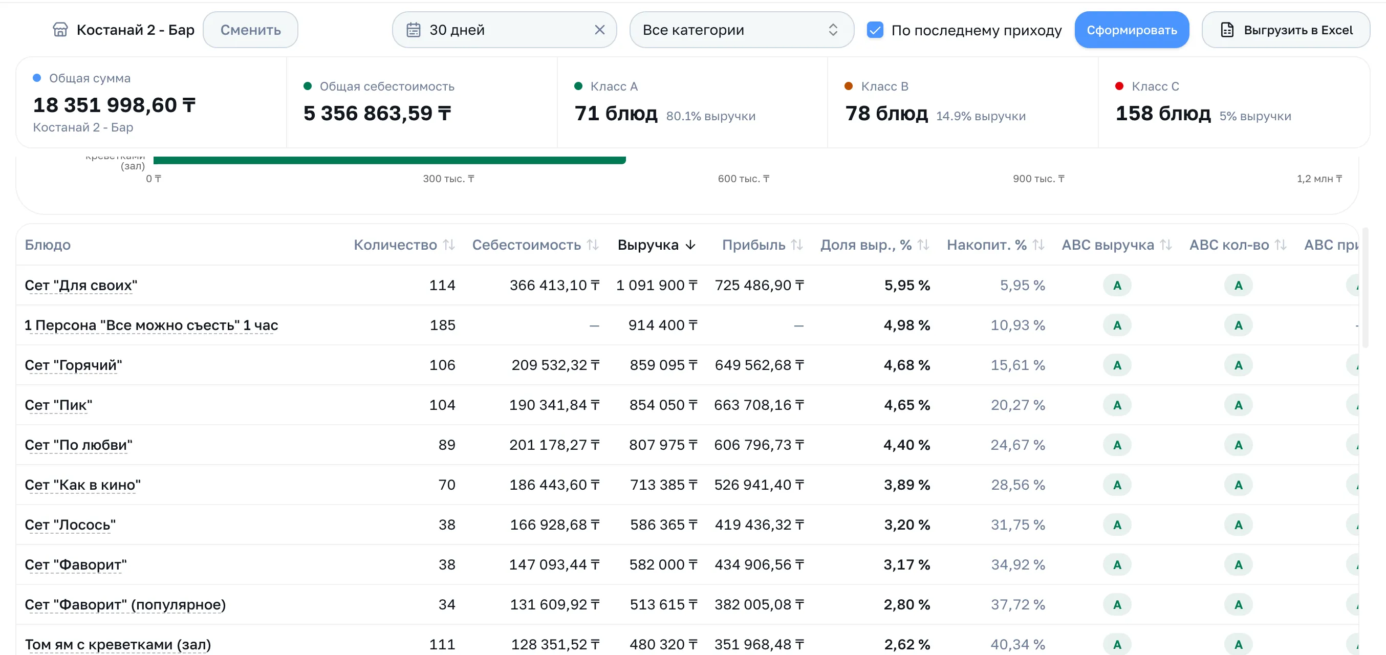The width and height of the screenshot is (1386, 655).
Task: Click the green chart bar for креветками (зал)
Action: click(x=389, y=160)
